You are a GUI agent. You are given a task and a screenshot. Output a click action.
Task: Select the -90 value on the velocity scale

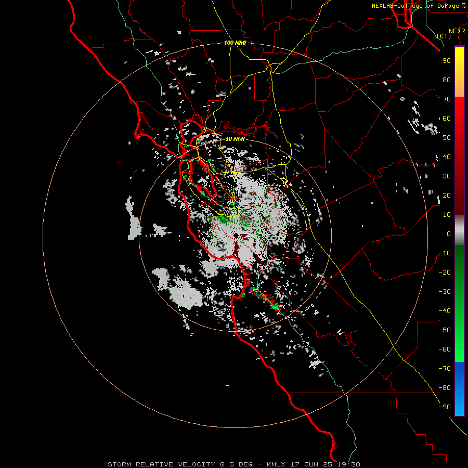(x=445, y=407)
